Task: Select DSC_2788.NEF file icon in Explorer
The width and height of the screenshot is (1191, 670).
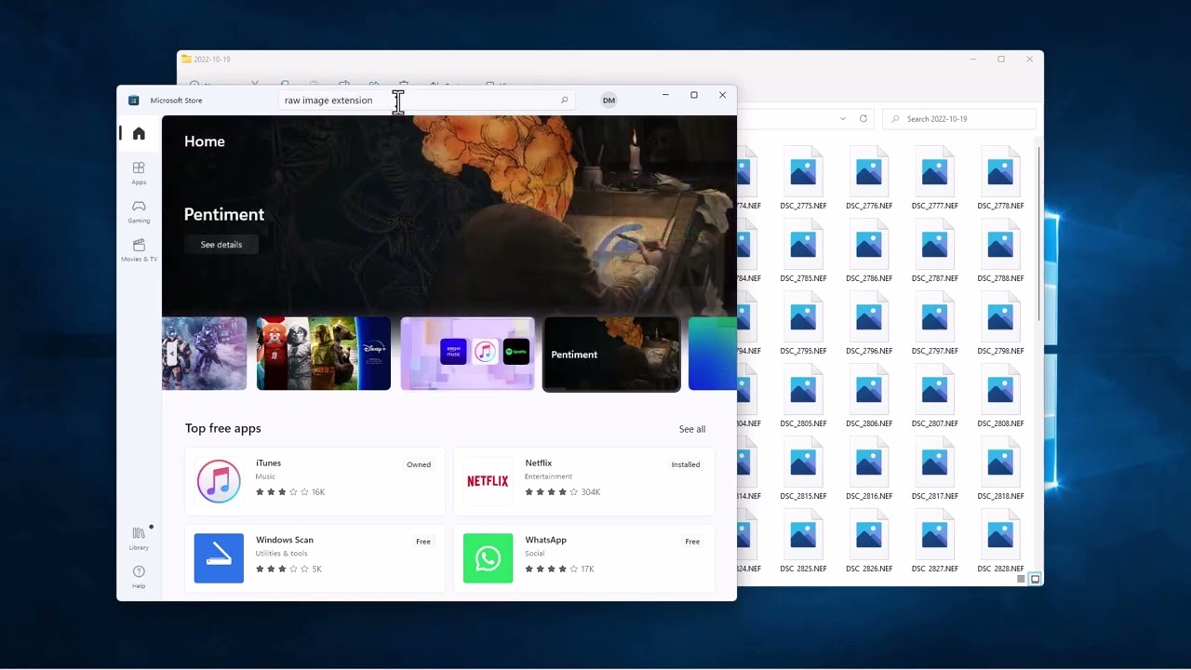Action: (1000, 244)
